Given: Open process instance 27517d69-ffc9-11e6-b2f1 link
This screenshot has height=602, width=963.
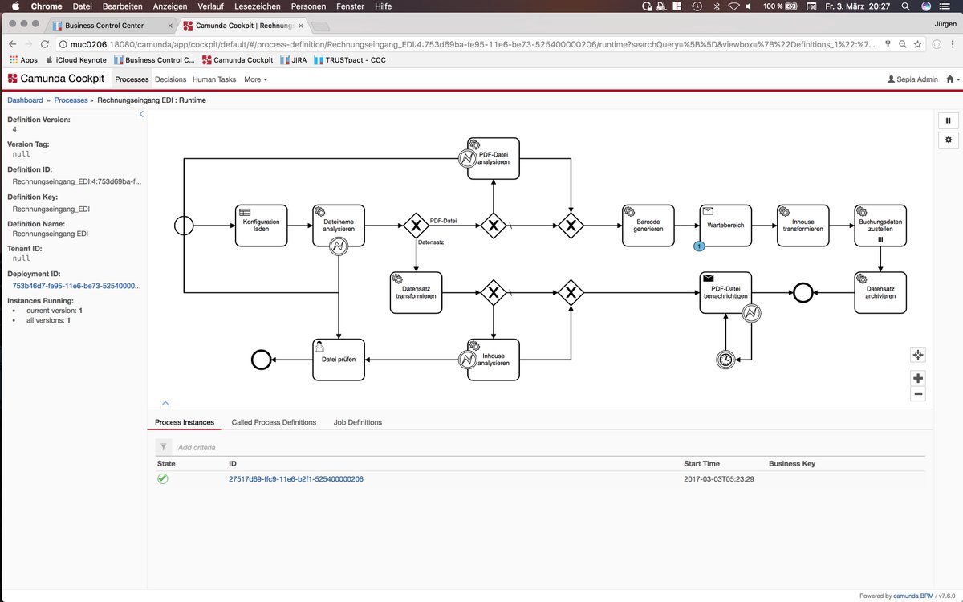Looking at the screenshot, I should pos(296,479).
